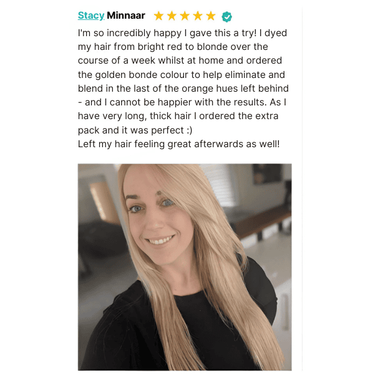Screen dimensions: 378x378
Task: Click the smiley emoticon after "perfect"
Action: 190,130
